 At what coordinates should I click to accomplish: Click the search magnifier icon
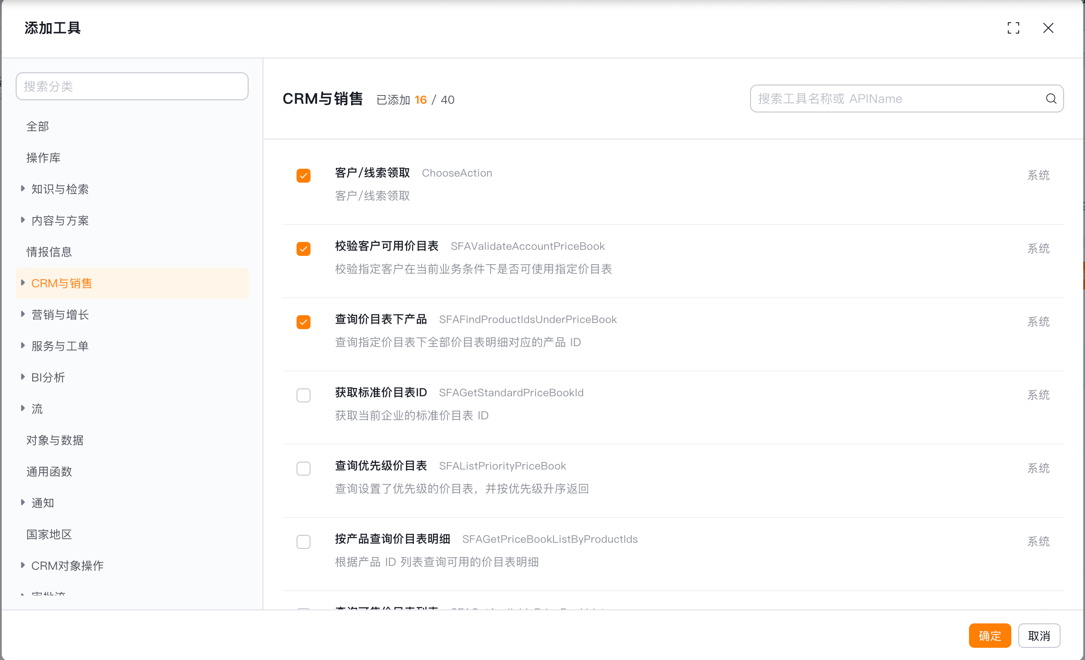(x=1051, y=99)
